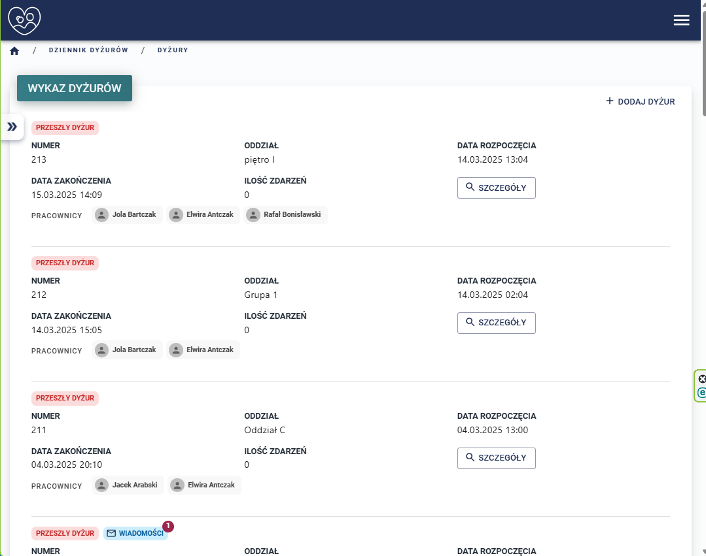Image resolution: width=706 pixels, height=556 pixels.
Task: Click the Dyżury breadcrumb item
Action: [x=173, y=50]
